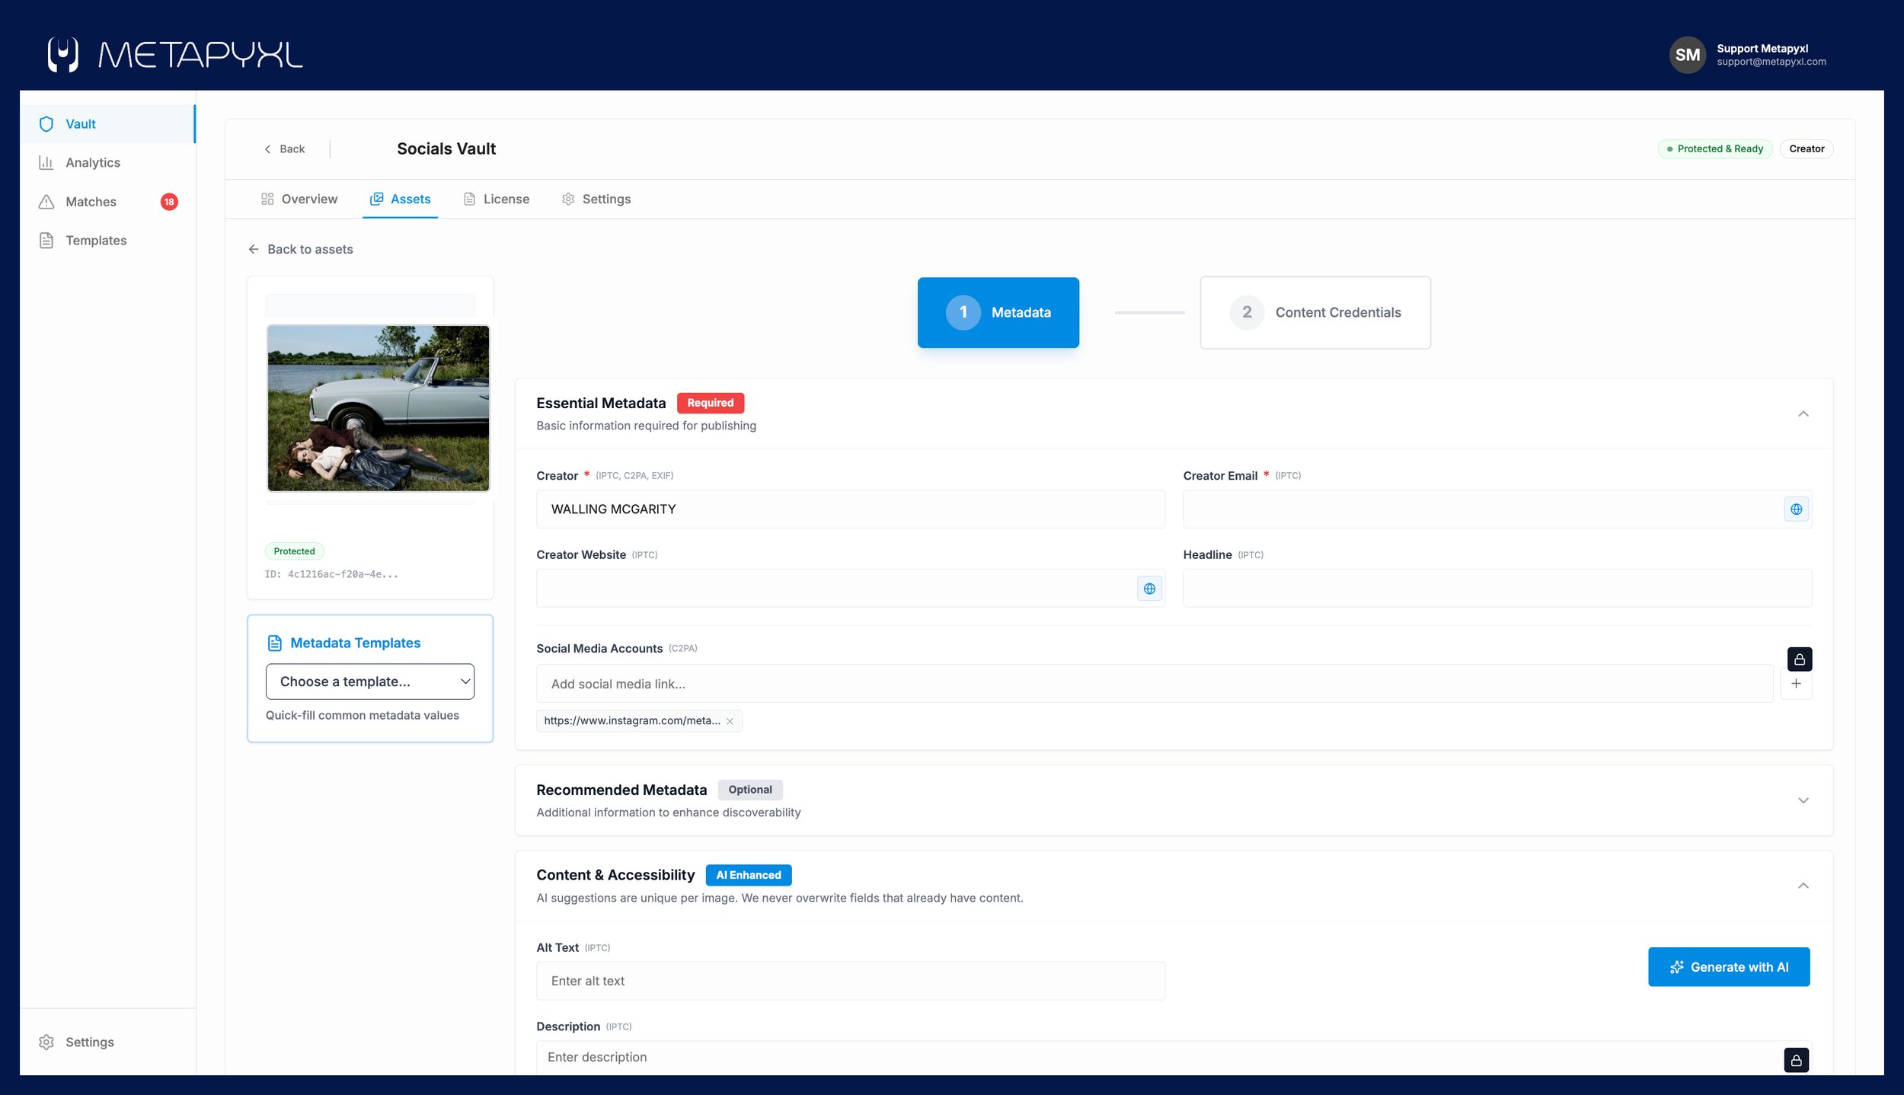
Task: Open the License tab
Action: coord(497,199)
